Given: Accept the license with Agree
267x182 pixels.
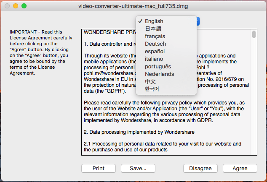Looking at the screenshot, I should pyautogui.click(x=240, y=168).
